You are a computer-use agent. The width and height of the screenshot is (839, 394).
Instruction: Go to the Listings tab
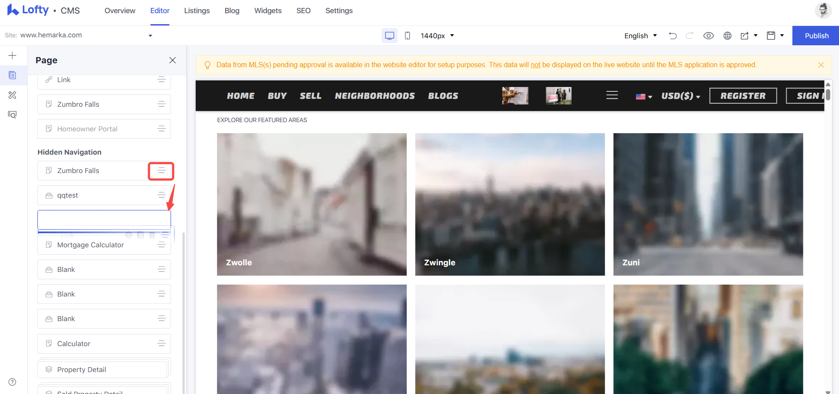(x=197, y=11)
